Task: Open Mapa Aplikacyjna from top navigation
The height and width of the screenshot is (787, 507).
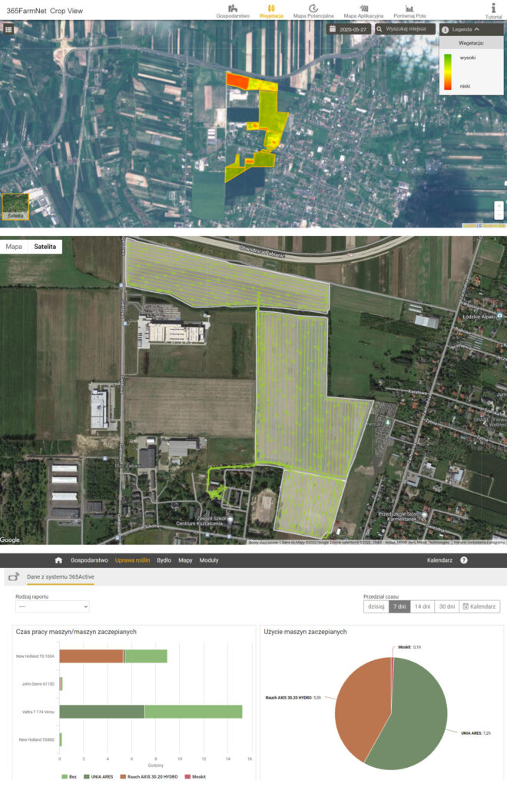Action: 363,12
